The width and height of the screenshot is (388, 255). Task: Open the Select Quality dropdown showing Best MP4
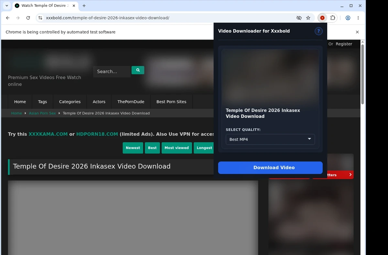click(270, 139)
